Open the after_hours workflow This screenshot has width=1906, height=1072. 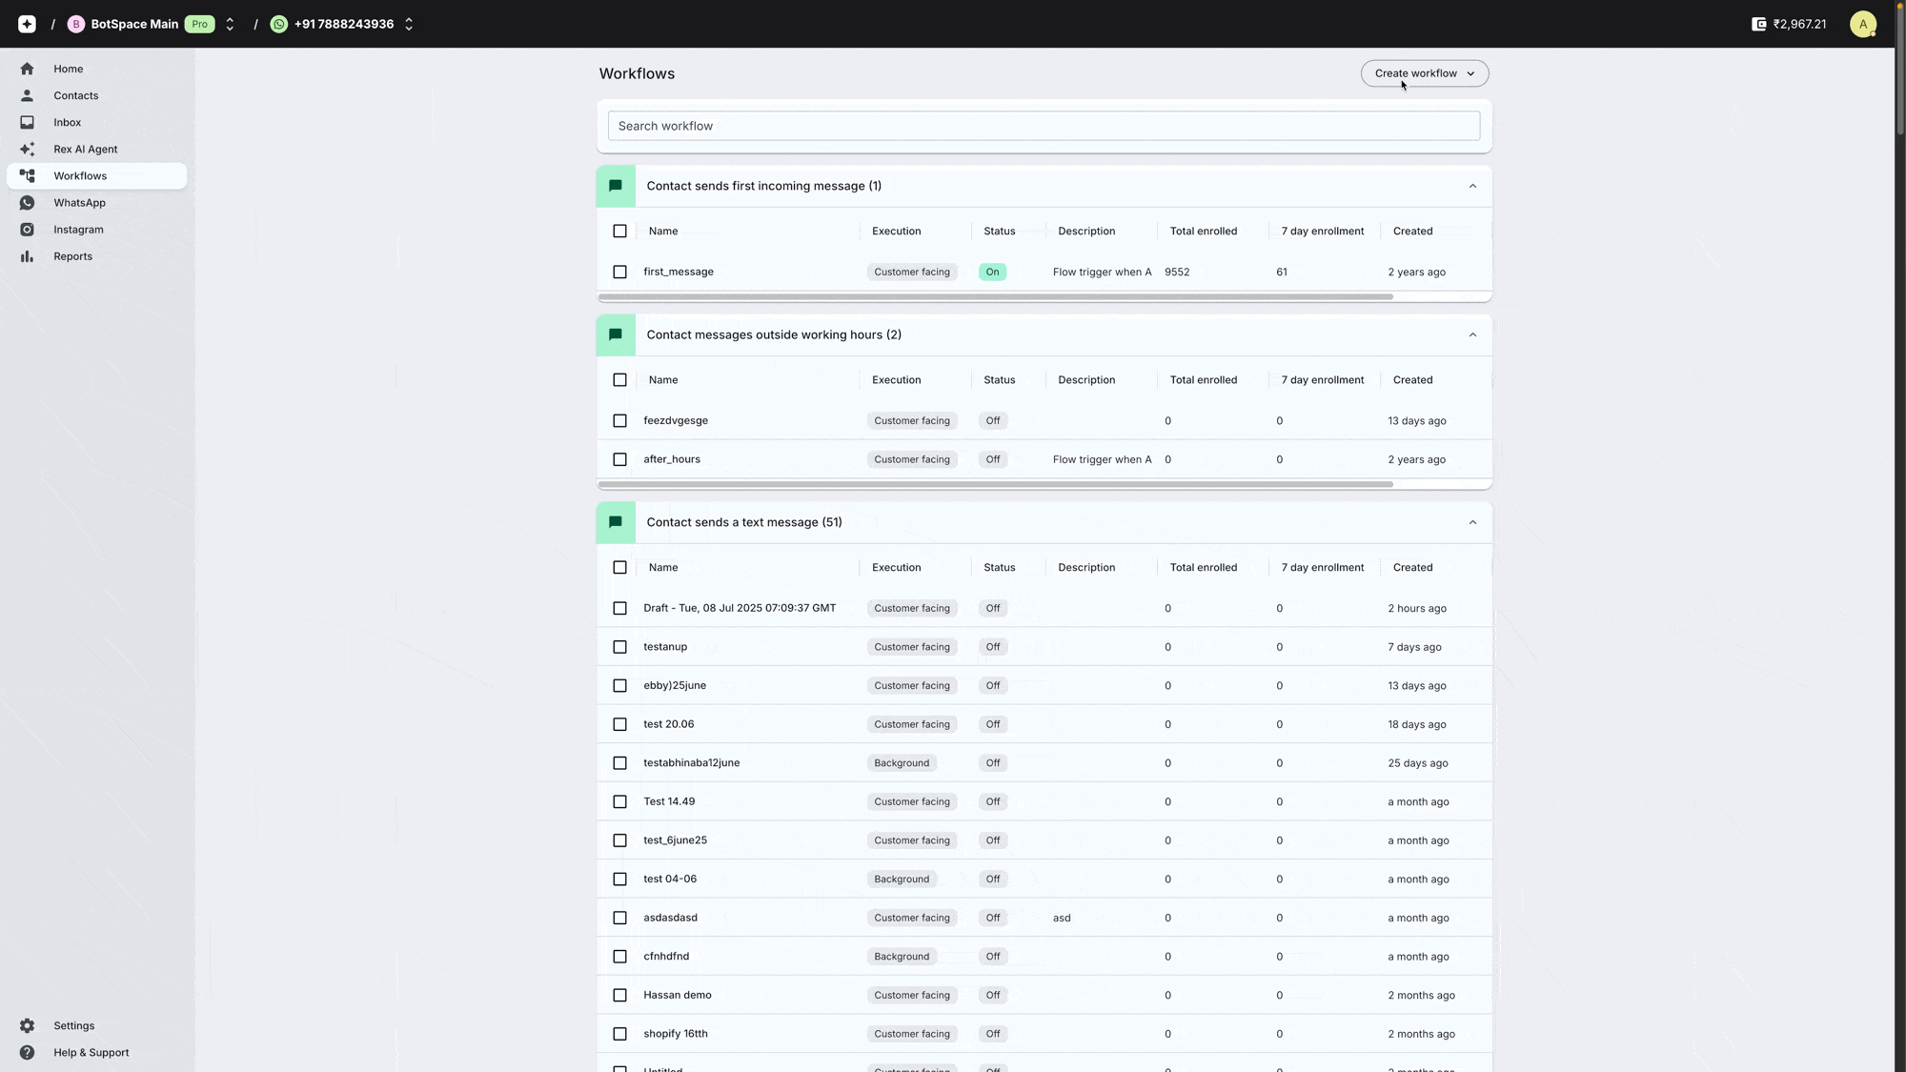click(x=671, y=459)
